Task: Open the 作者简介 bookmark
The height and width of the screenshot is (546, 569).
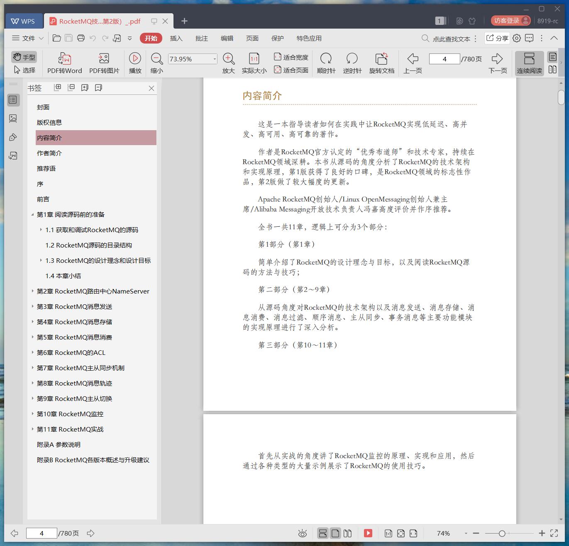Action: click(49, 153)
